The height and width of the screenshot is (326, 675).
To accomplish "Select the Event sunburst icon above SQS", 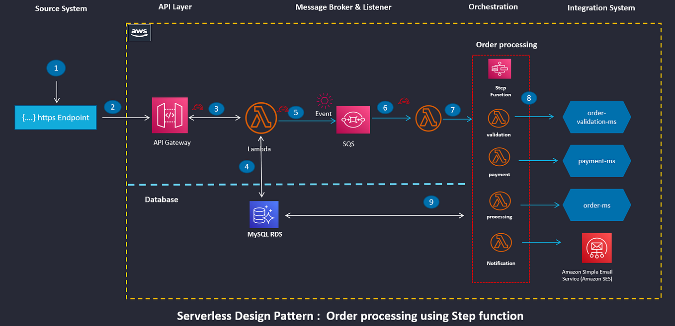I will [324, 100].
